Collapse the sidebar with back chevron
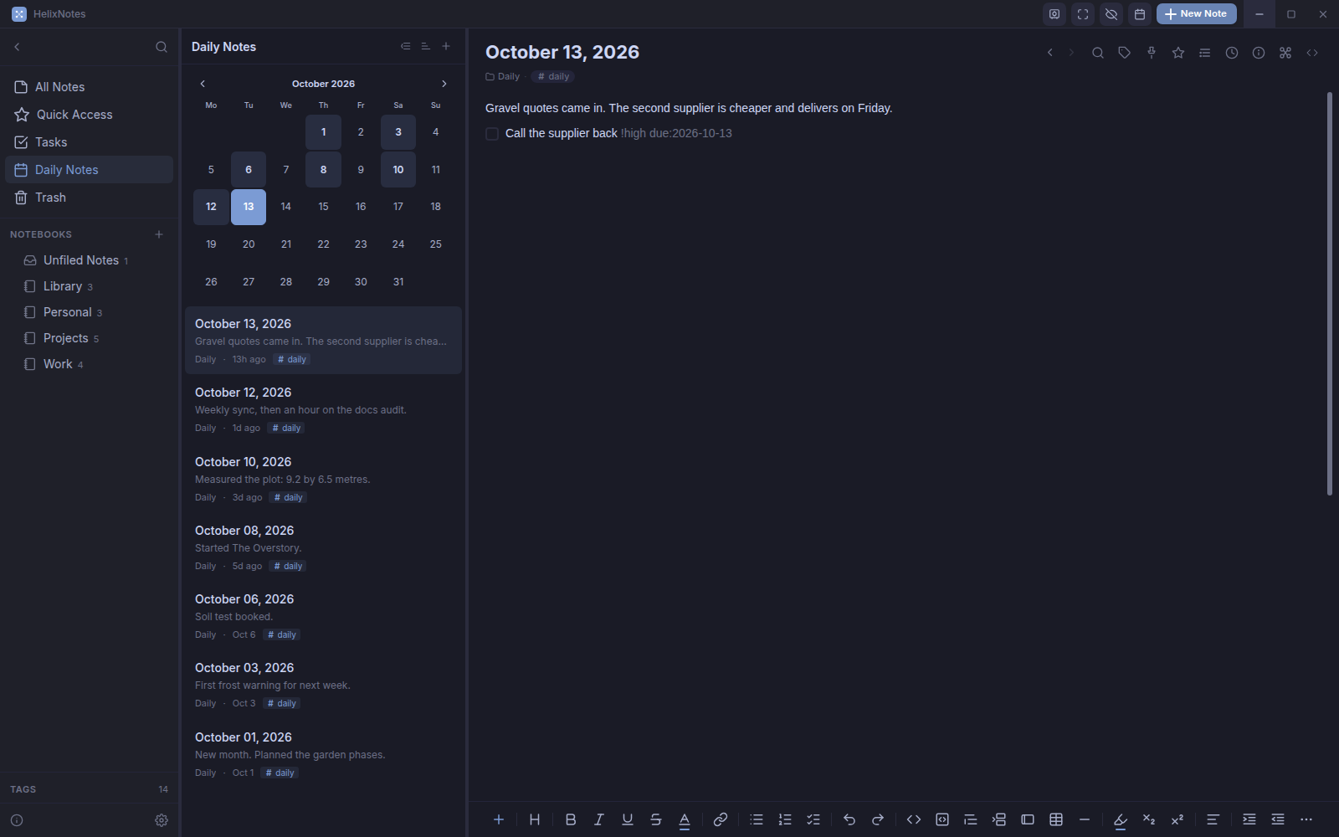 [17, 47]
